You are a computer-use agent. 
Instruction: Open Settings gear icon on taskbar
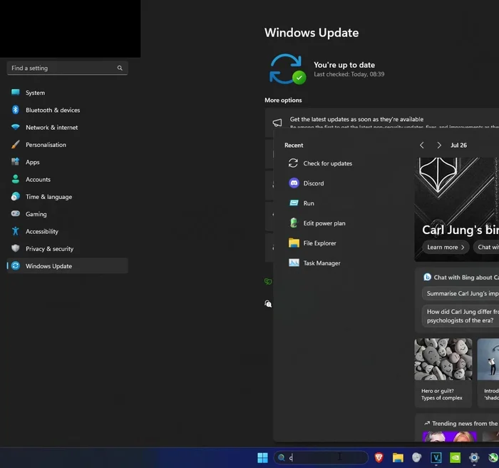click(474, 458)
